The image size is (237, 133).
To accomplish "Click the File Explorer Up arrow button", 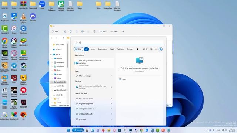I will pyautogui.click(x=64, y=38).
